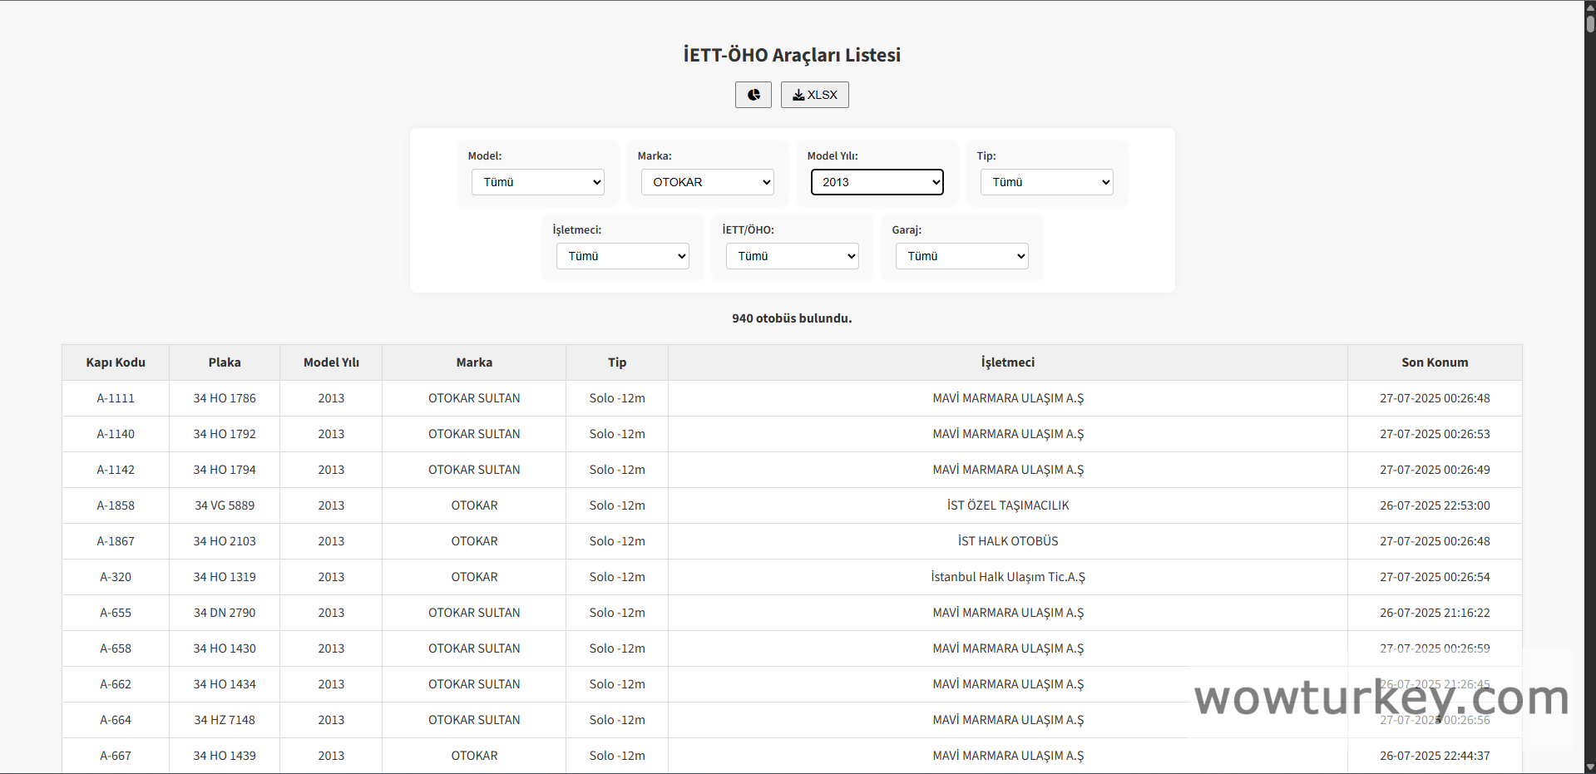Open the İşletmeci filter dropdown

622,256
